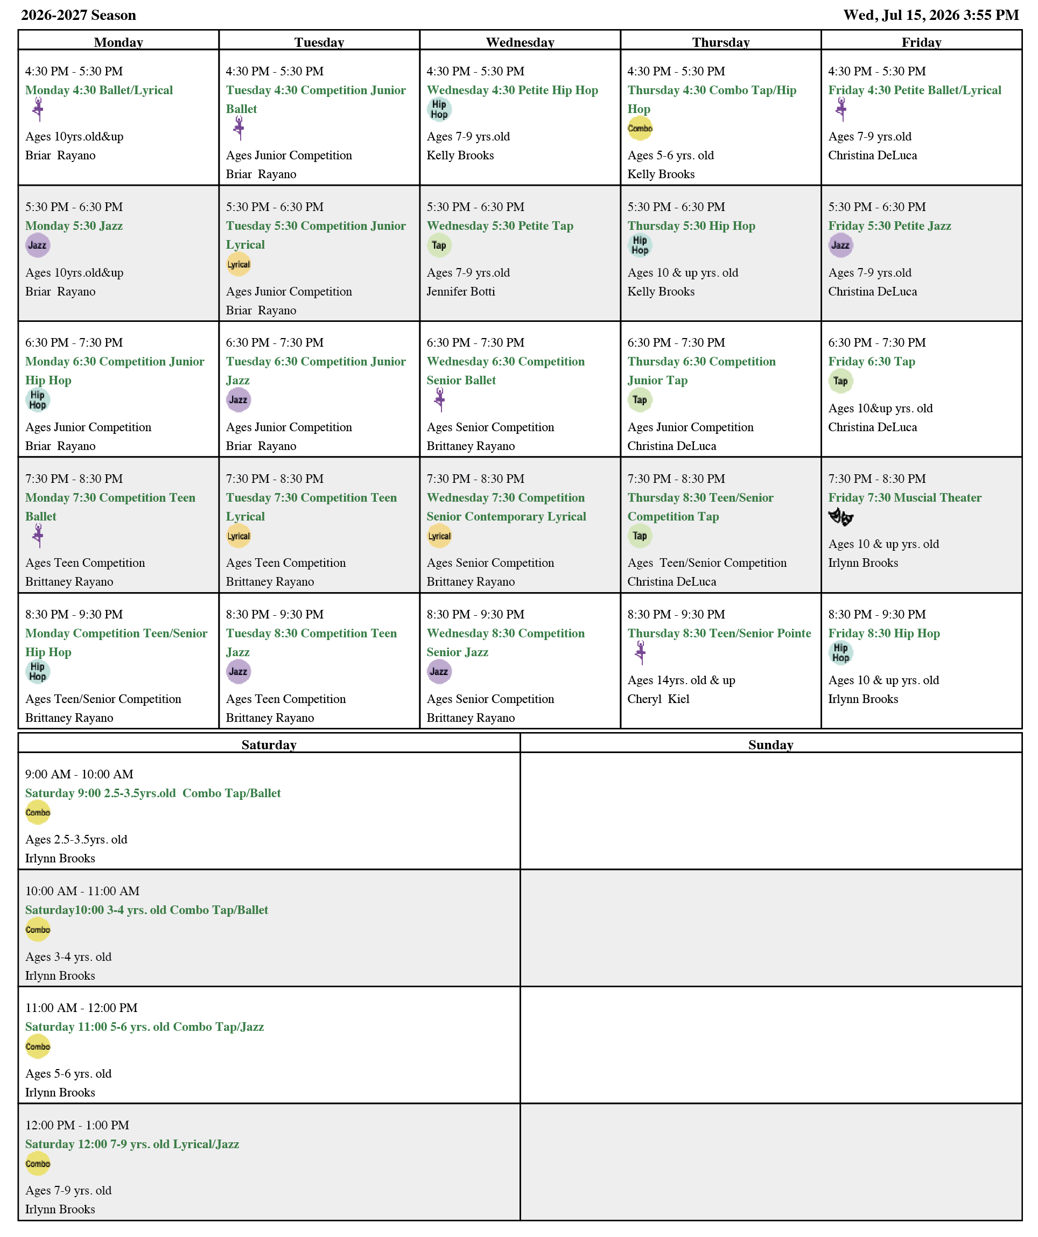Click Combo badge in Thursday 4:30 class
1038x1237 pixels.
click(640, 129)
